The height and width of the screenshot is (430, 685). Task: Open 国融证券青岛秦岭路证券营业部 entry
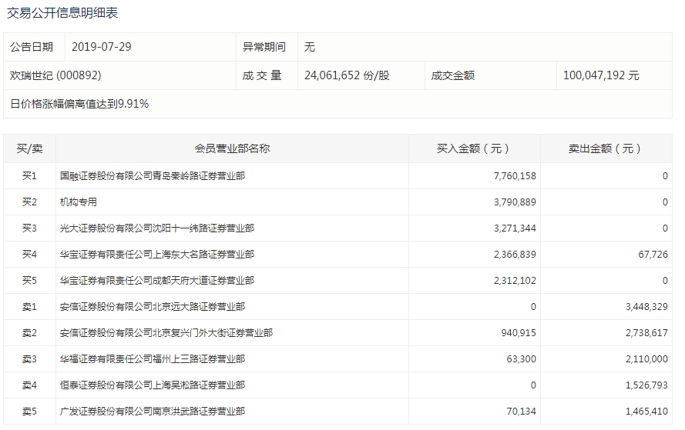tap(153, 176)
